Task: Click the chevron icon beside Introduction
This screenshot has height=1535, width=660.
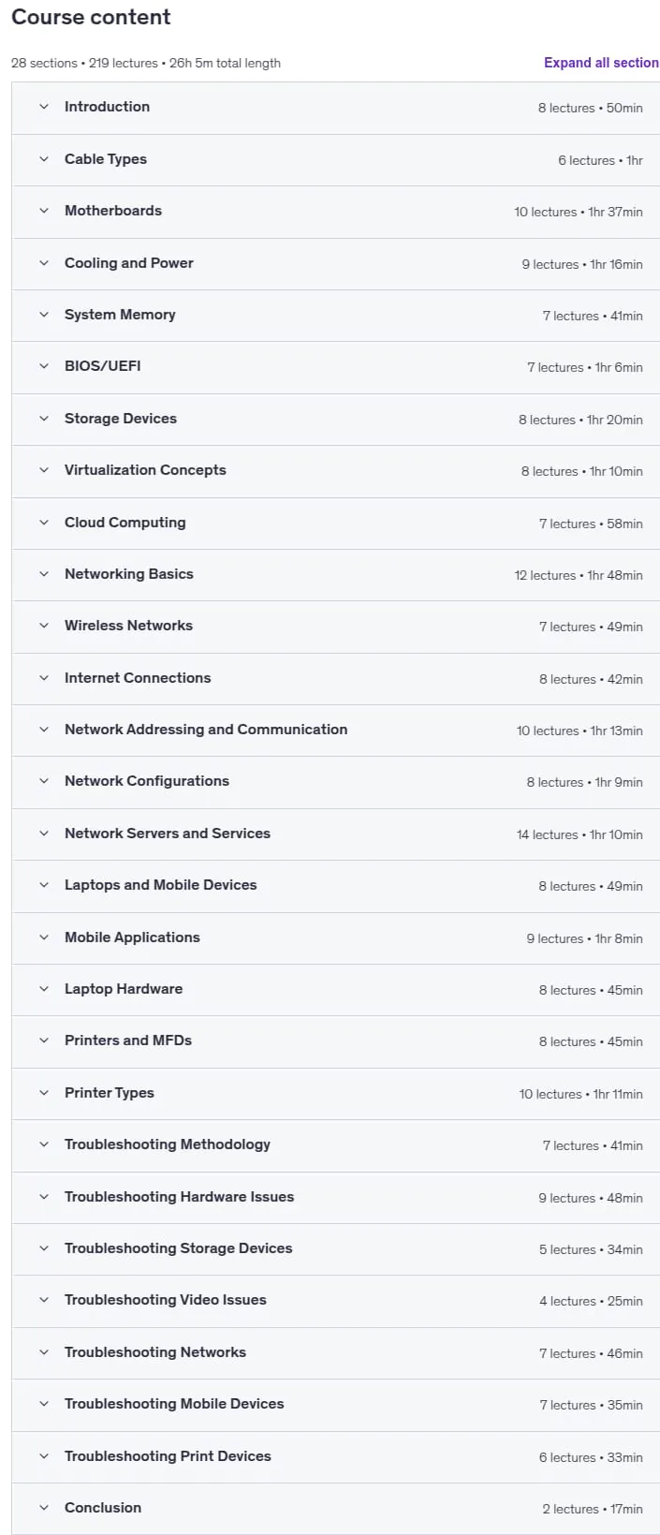Action: pyautogui.click(x=44, y=107)
